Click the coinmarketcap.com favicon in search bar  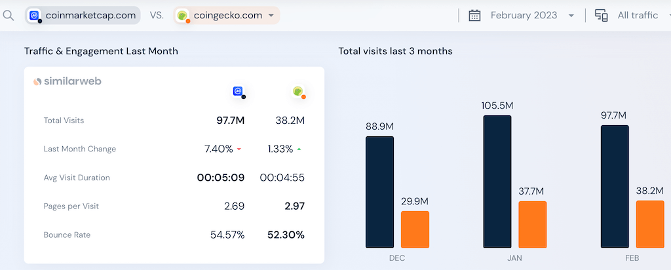34,16
